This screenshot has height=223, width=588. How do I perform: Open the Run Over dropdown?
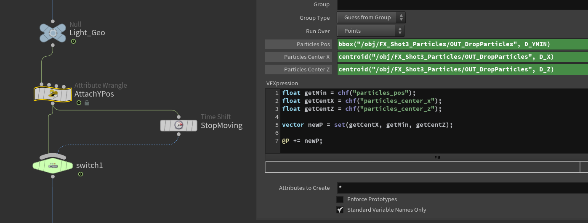370,31
